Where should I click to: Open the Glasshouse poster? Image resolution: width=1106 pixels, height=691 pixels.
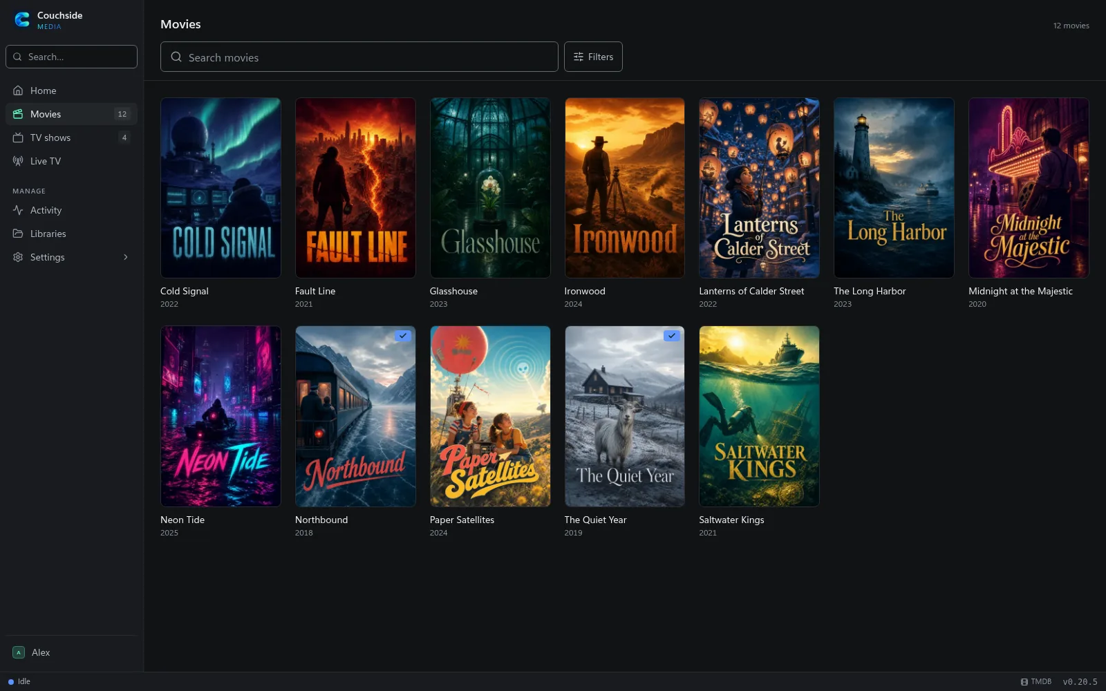click(490, 188)
